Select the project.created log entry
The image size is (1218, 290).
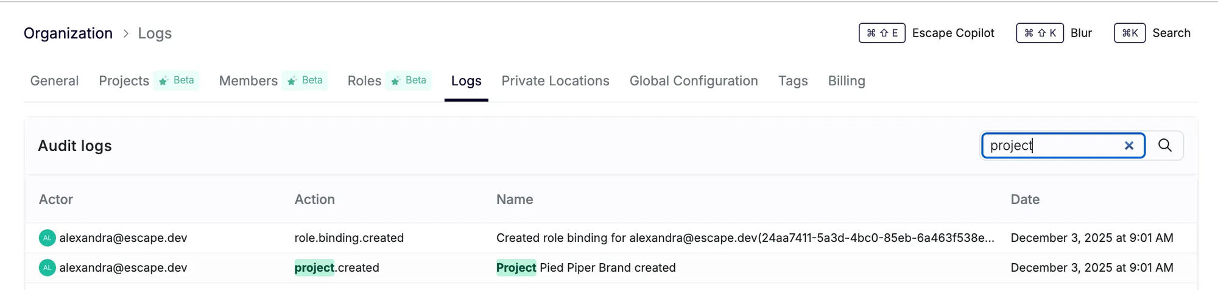click(337, 267)
